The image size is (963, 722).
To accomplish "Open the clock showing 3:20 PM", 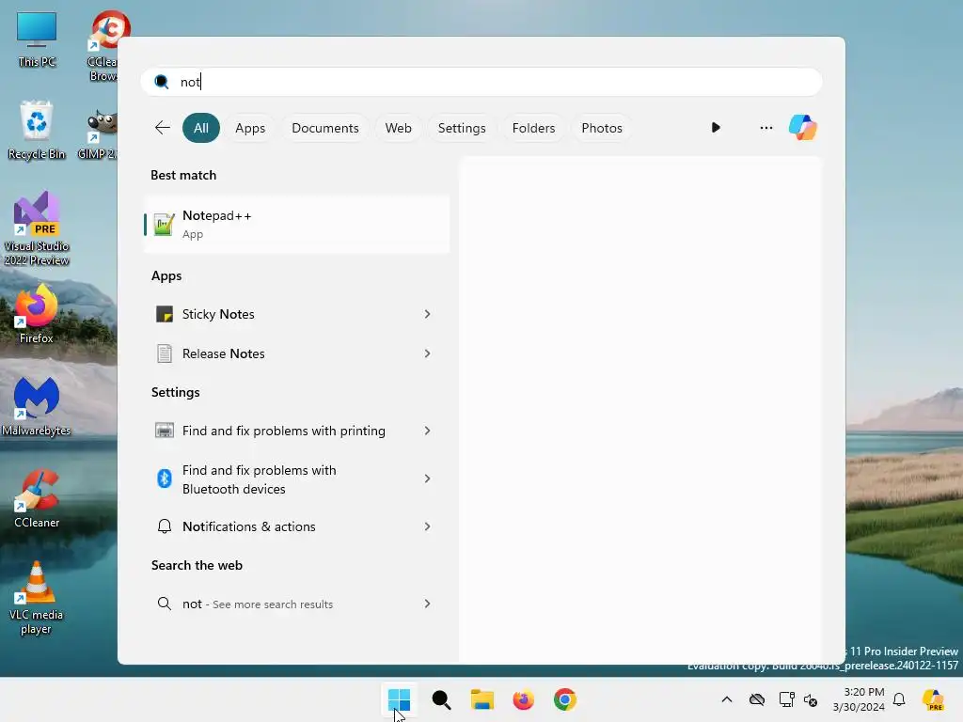I will (x=859, y=699).
